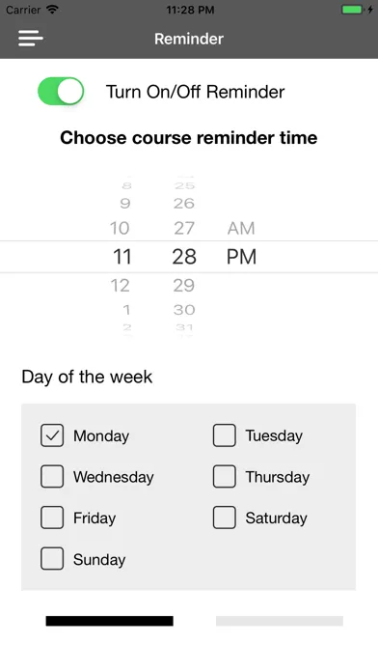Uncheck the Monday checkbox

tap(52, 435)
